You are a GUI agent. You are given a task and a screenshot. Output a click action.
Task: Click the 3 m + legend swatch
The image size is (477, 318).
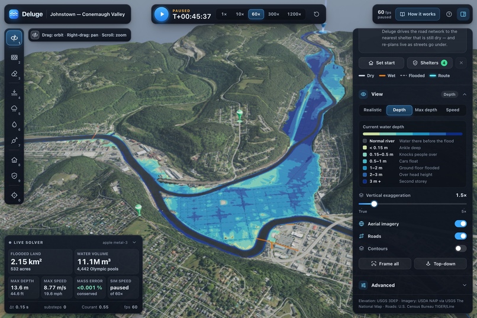pyautogui.click(x=365, y=181)
